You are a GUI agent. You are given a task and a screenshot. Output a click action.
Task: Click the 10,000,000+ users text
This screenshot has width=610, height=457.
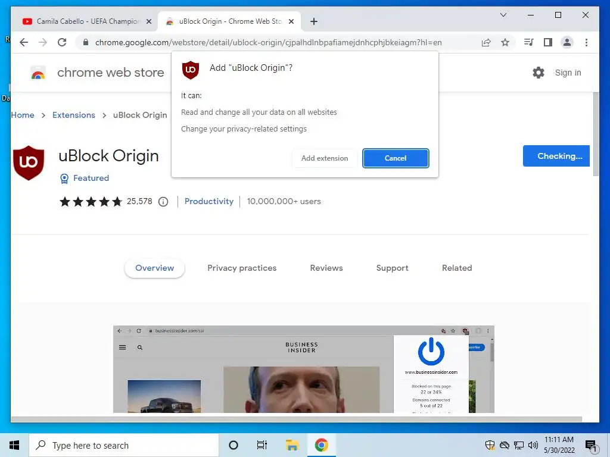tap(284, 201)
